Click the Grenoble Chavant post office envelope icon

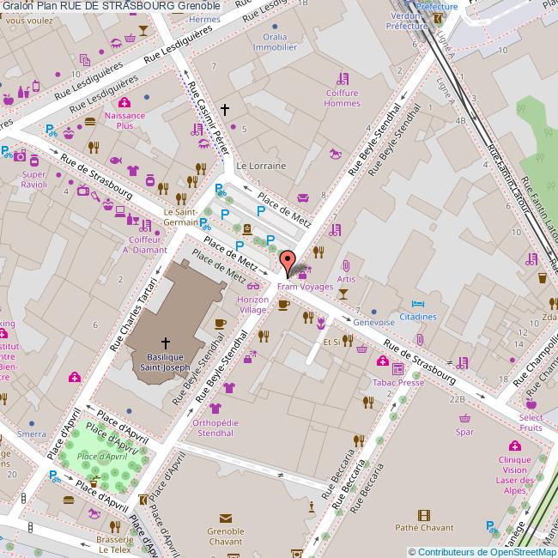pos(225,519)
